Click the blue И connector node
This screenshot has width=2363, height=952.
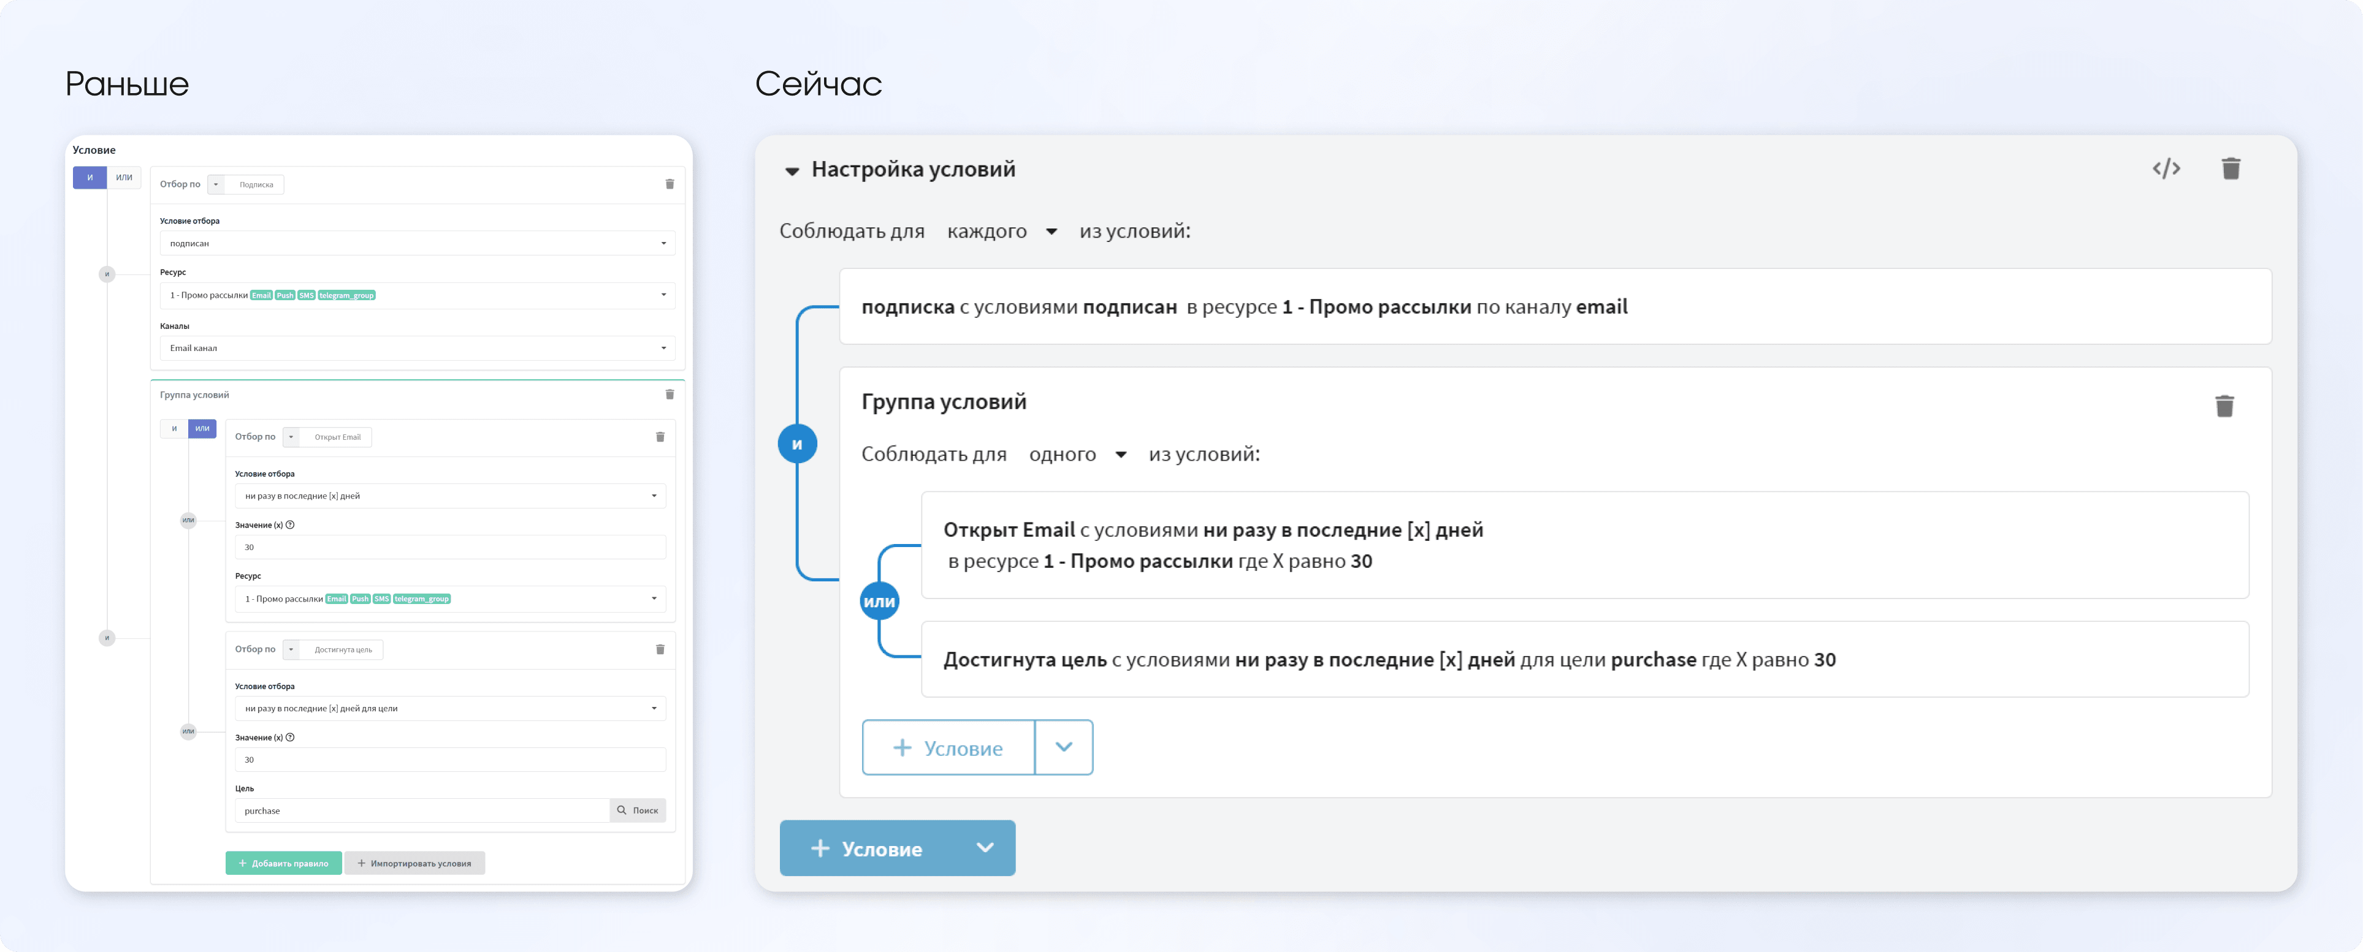(797, 442)
